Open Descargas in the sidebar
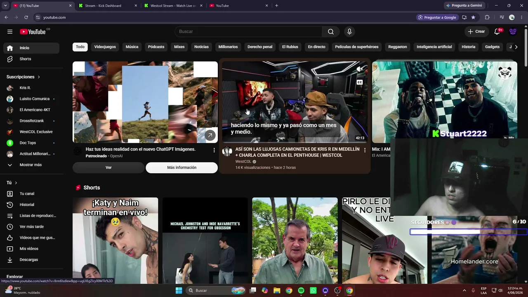The image size is (528, 297). 31,259
